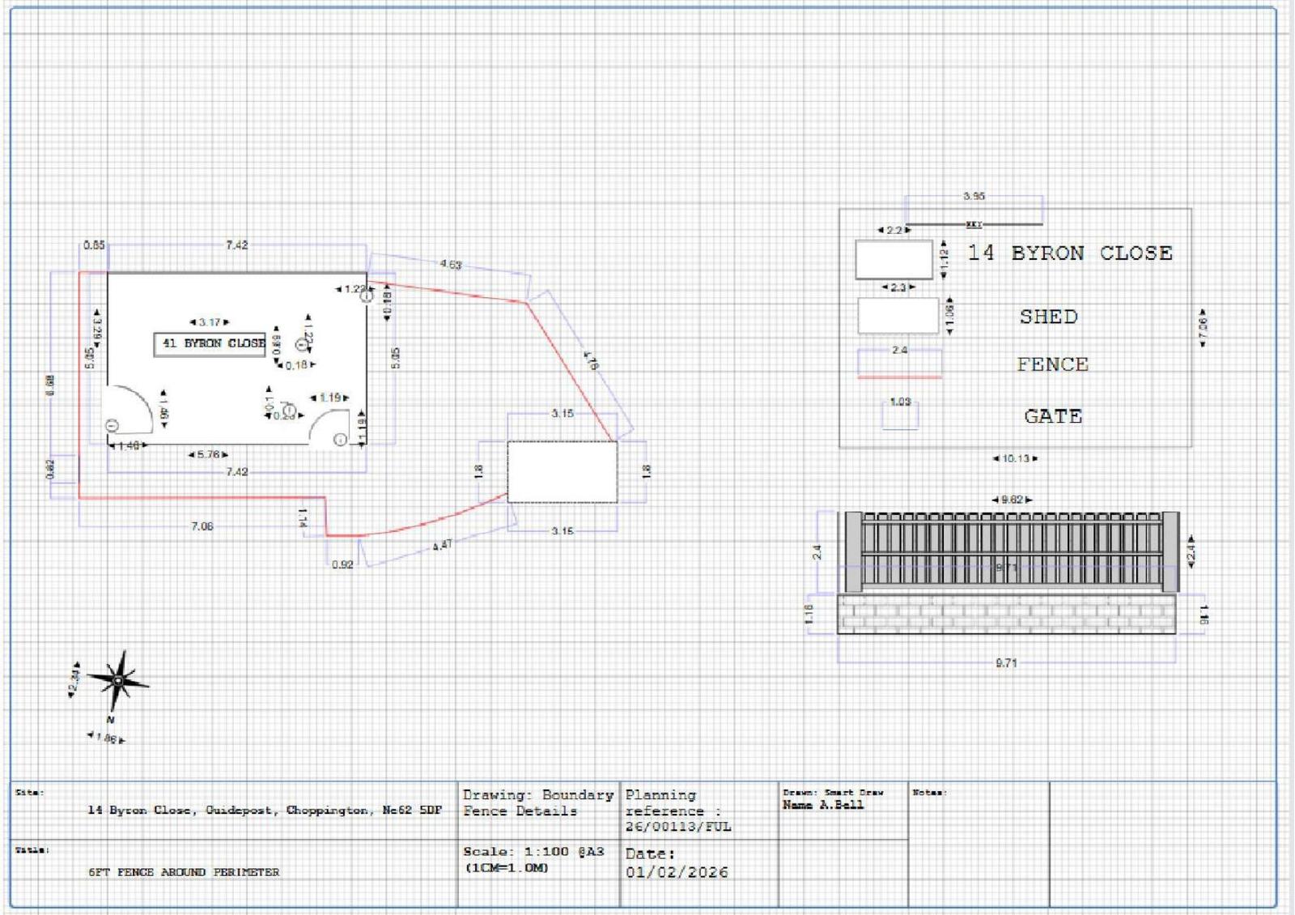
Task: Click the site address for 14 Byron Close
Action: point(263,809)
